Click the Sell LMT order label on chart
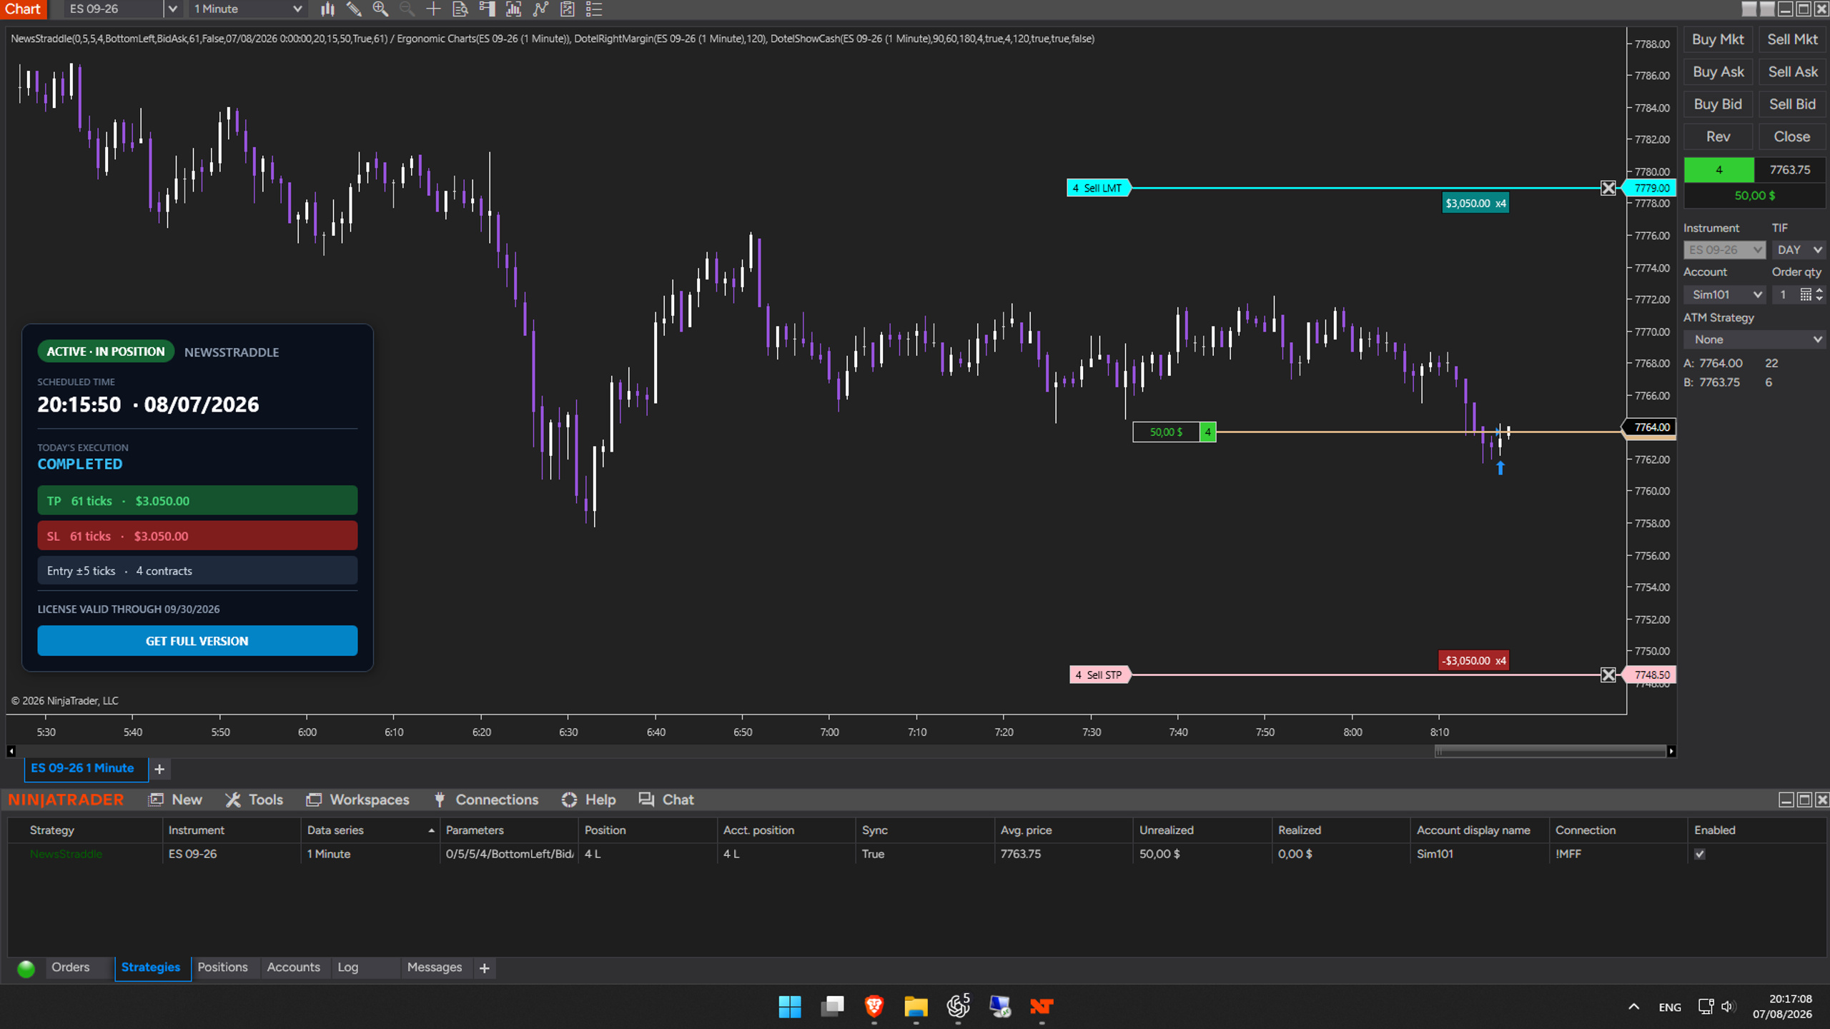 (x=1098, y=188)
